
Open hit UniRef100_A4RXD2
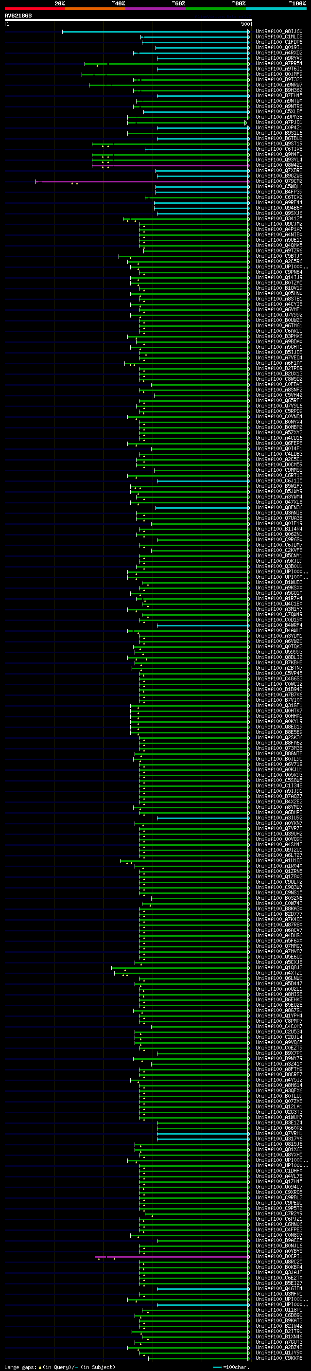coord(279,53)
